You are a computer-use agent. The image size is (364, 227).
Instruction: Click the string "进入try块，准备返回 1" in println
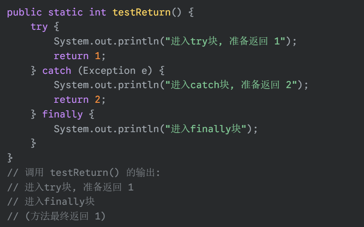click(226, 41)
